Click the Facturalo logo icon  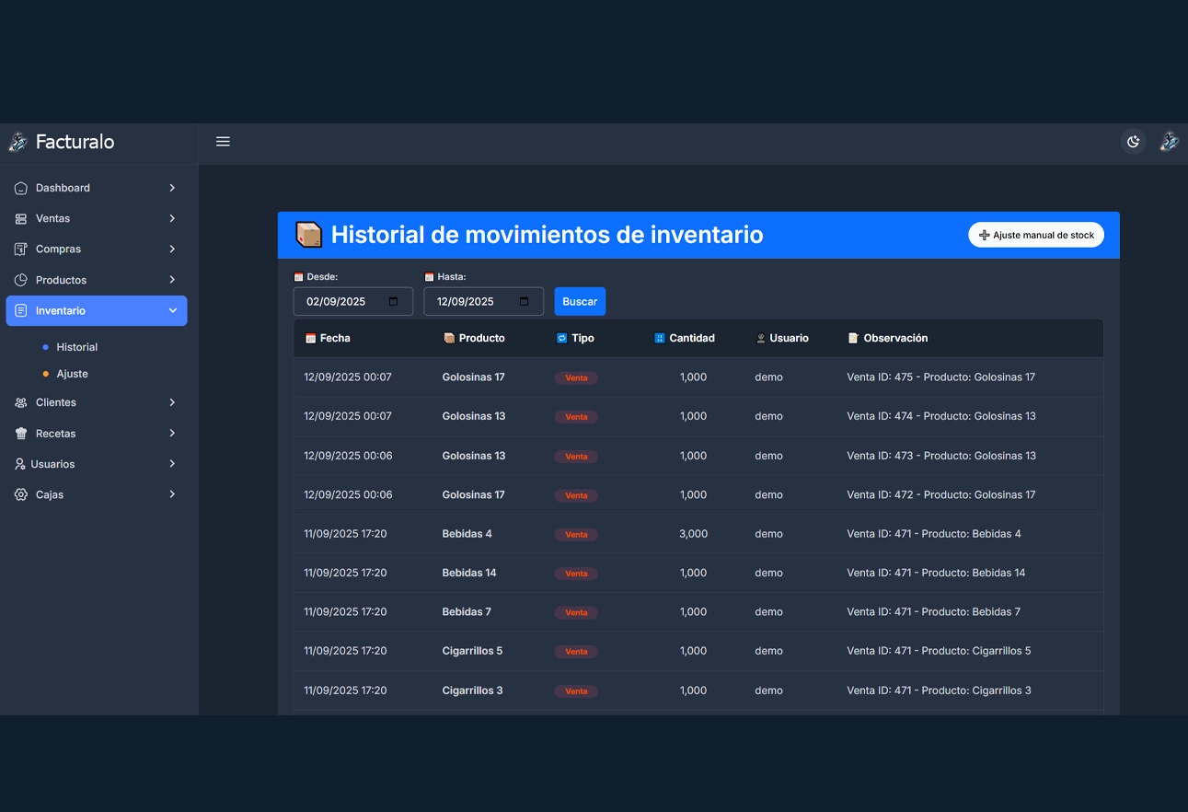[17, 142]
